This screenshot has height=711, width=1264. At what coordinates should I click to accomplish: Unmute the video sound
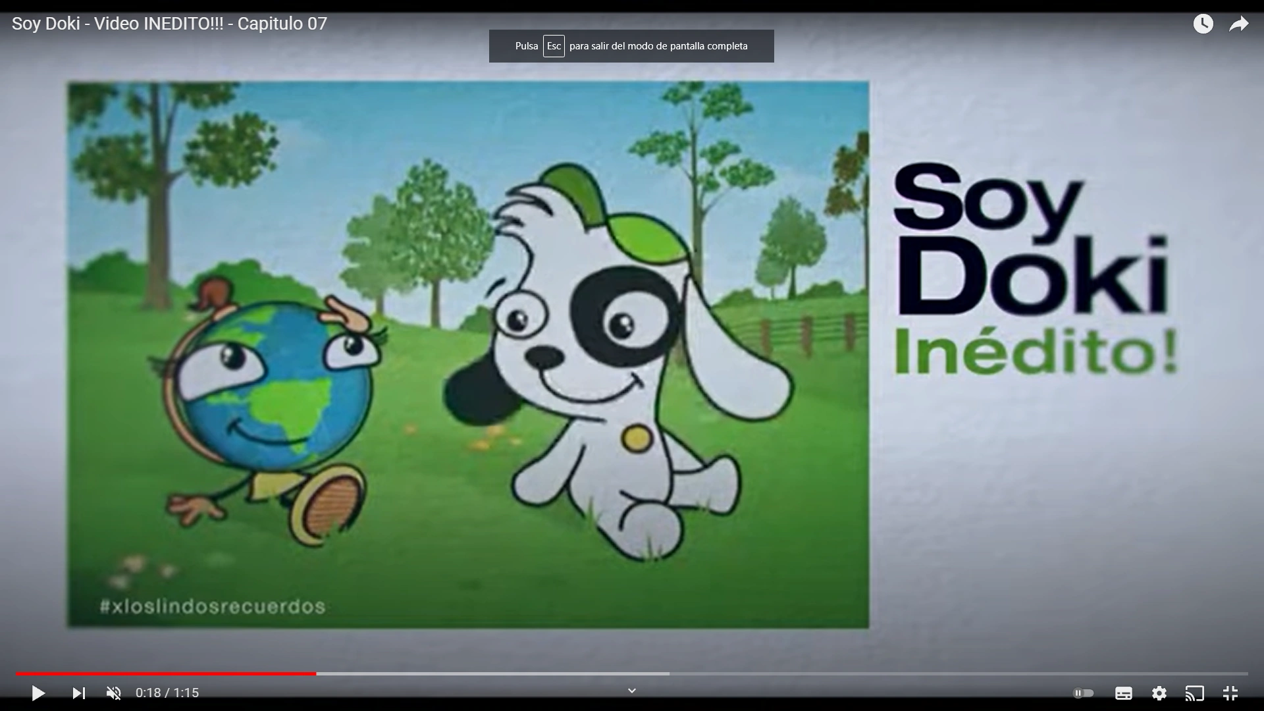point(114,693)
